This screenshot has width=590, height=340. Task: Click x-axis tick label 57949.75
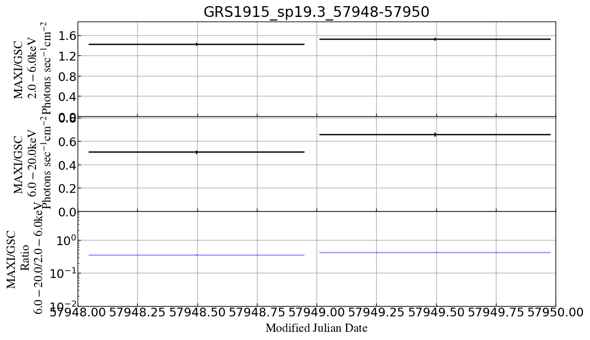tap(496, 312)
